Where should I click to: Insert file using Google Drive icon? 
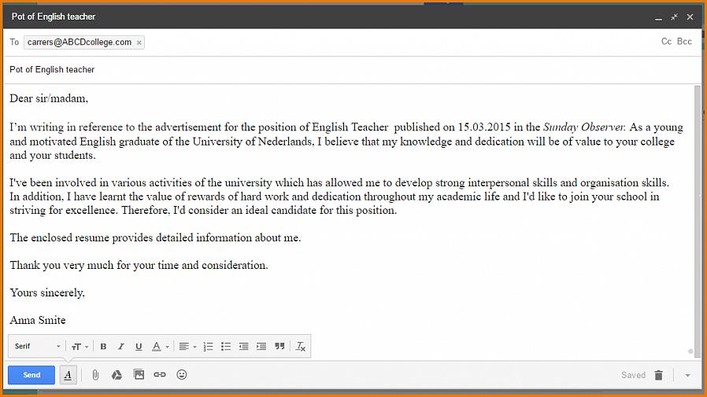tap(117, 375)
